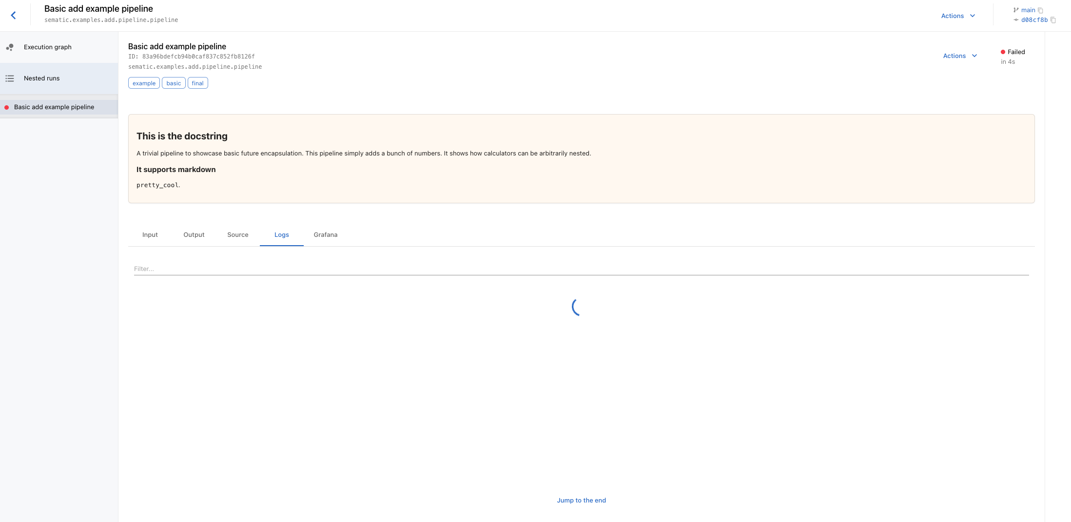The width and height of the screenshot is (1071, 522).
Task: Click the git branch icon beside main
Action: click(x=1016, y=10)
